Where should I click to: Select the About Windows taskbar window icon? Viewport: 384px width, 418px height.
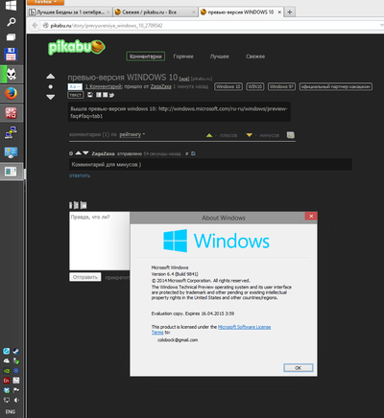pos(12,172)
